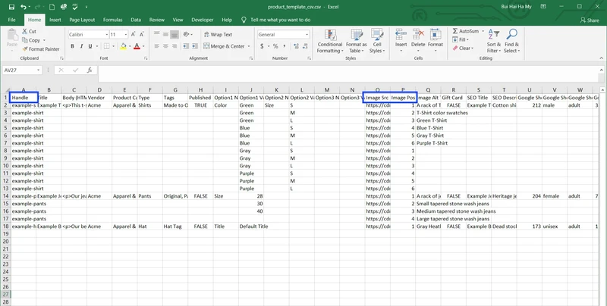Open the Format cells menu
This screenshot has width=607, height=306.
click(x=435, y=42)
